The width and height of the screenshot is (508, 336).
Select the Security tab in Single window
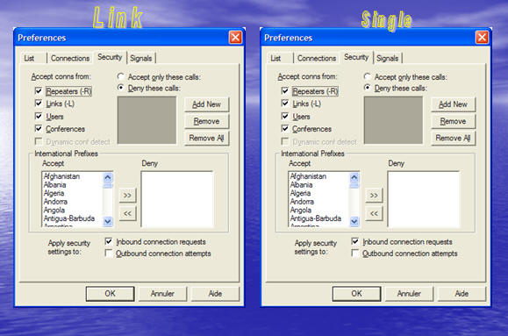(x=356, y=57)
